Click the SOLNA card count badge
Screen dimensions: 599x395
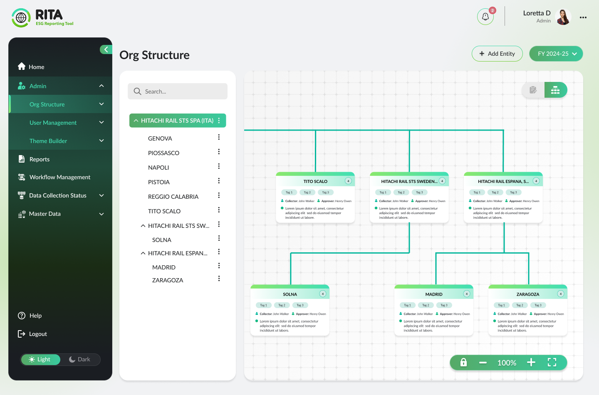point(322,294)
